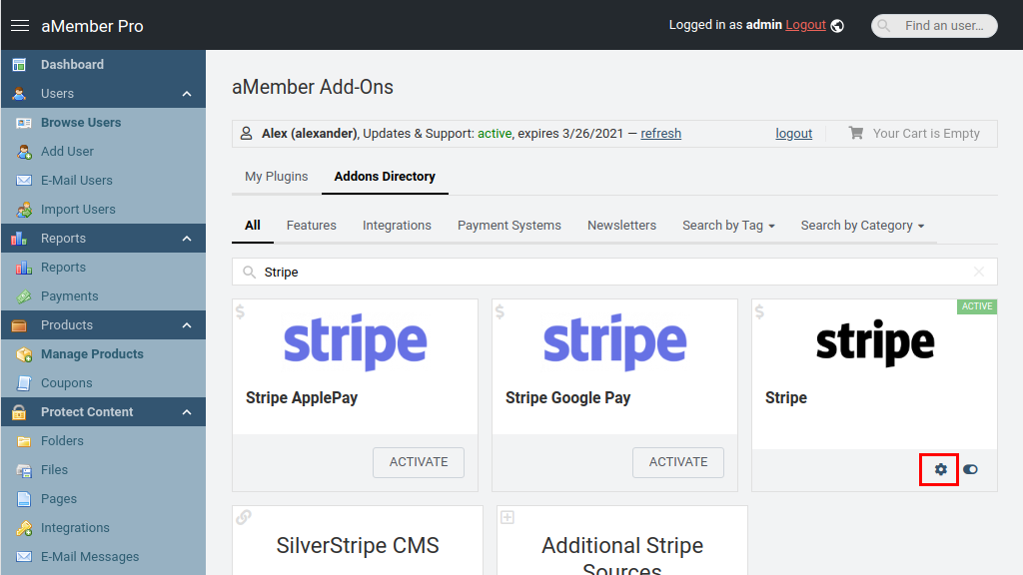Viewport: 1023px width, 575px height.
Task: Go to Coupons in sidebar
Action: [66, 383]
